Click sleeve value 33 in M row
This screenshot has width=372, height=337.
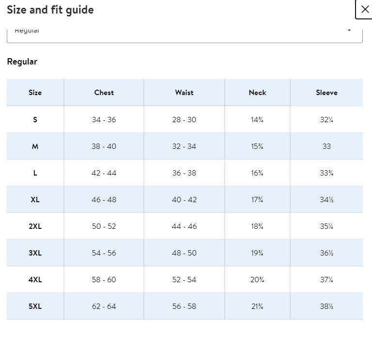[x=326, y=146]
